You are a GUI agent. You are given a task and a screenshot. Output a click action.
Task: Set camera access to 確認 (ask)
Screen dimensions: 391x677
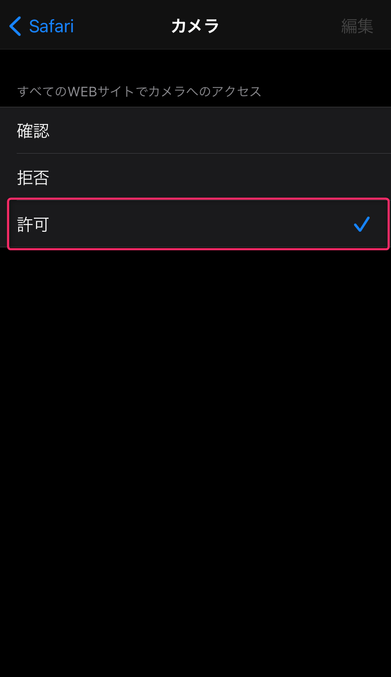click(195, 130)
